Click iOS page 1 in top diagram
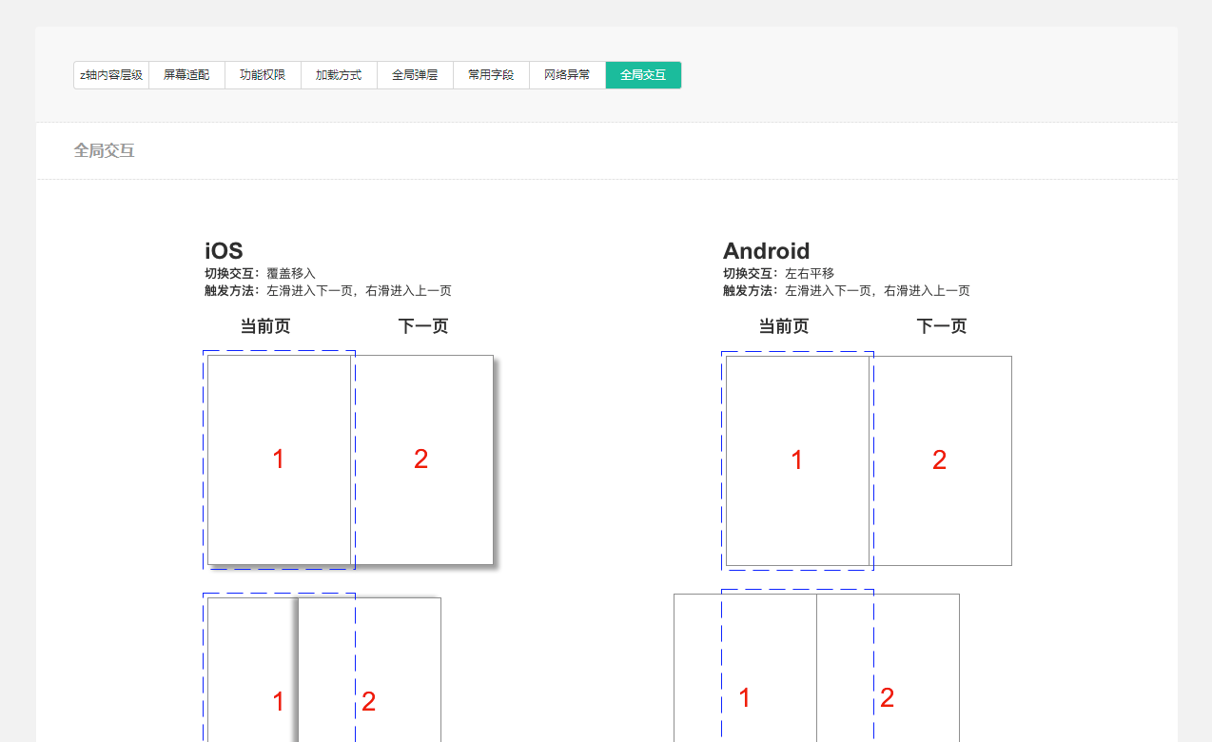 tap(279, 459)
